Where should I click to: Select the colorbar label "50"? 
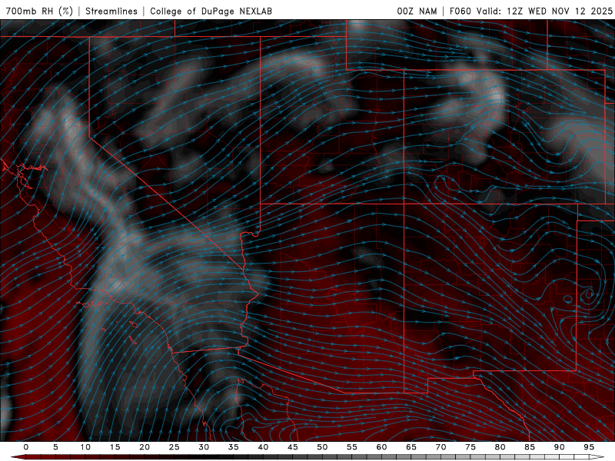322,447
